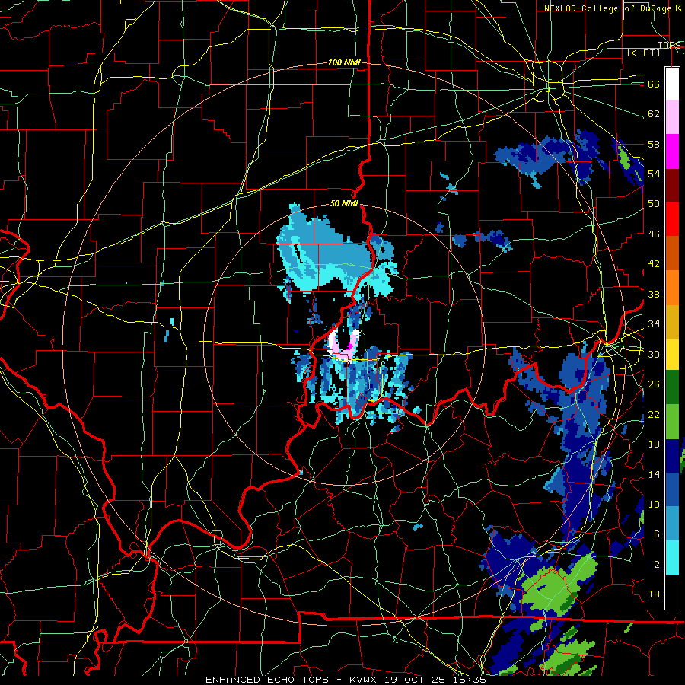Click the 26 scale value
Image resolution: width=685 pixels, height=685 pixels.
654,384
